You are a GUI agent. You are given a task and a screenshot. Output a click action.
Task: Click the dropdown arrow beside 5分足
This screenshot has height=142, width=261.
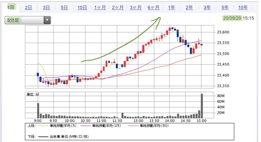(x=47, y=20)
